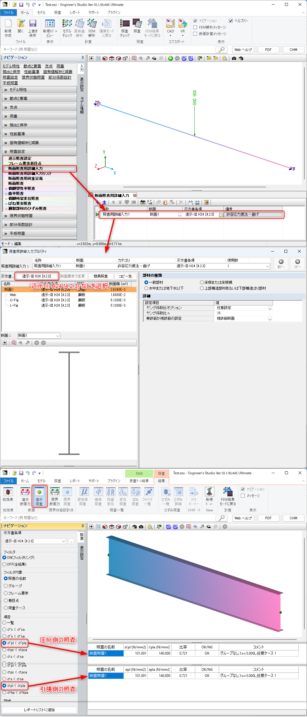
Task: Select 断面照査用詳細入力 tree item
Action: 39,168
